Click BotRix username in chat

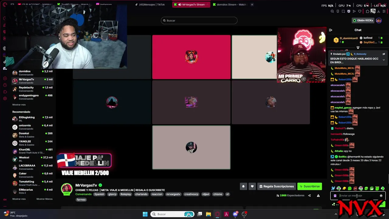click(343, 157)
